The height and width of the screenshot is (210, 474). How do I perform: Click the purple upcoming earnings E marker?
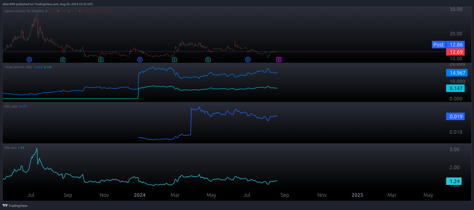tap(279, 60)
